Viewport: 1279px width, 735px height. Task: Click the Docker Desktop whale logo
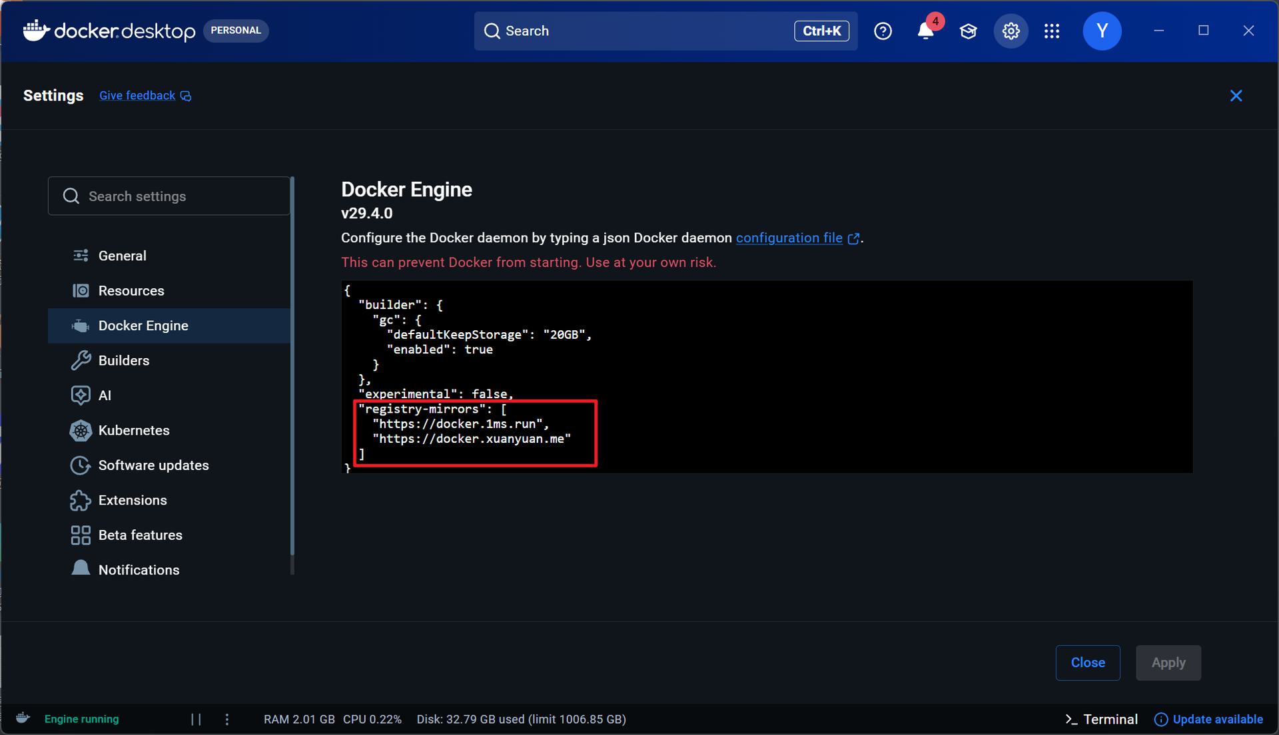pyautogui.click(x=36, y=31)
